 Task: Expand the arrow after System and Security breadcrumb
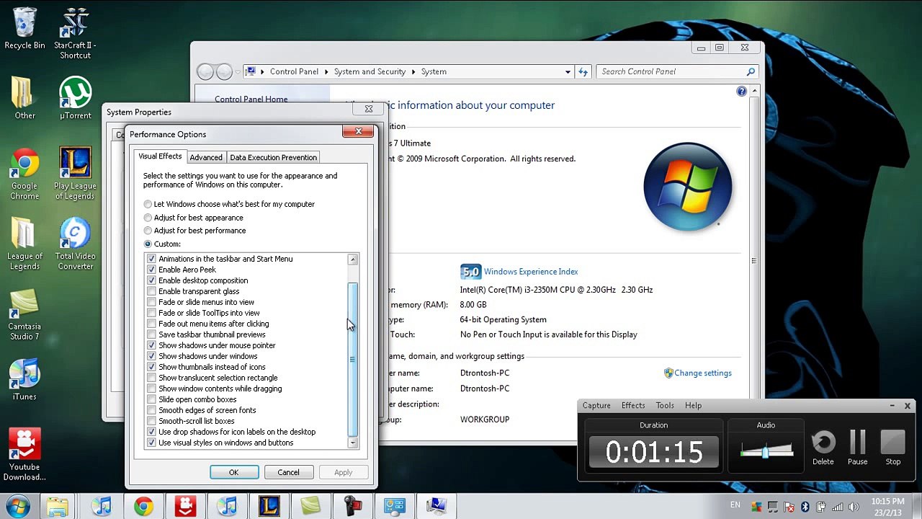(x=413, y=71)
